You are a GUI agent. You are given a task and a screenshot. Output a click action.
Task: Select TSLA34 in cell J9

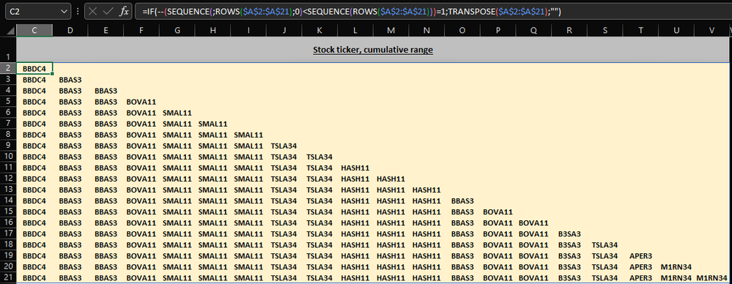click(x=284, y=146)
